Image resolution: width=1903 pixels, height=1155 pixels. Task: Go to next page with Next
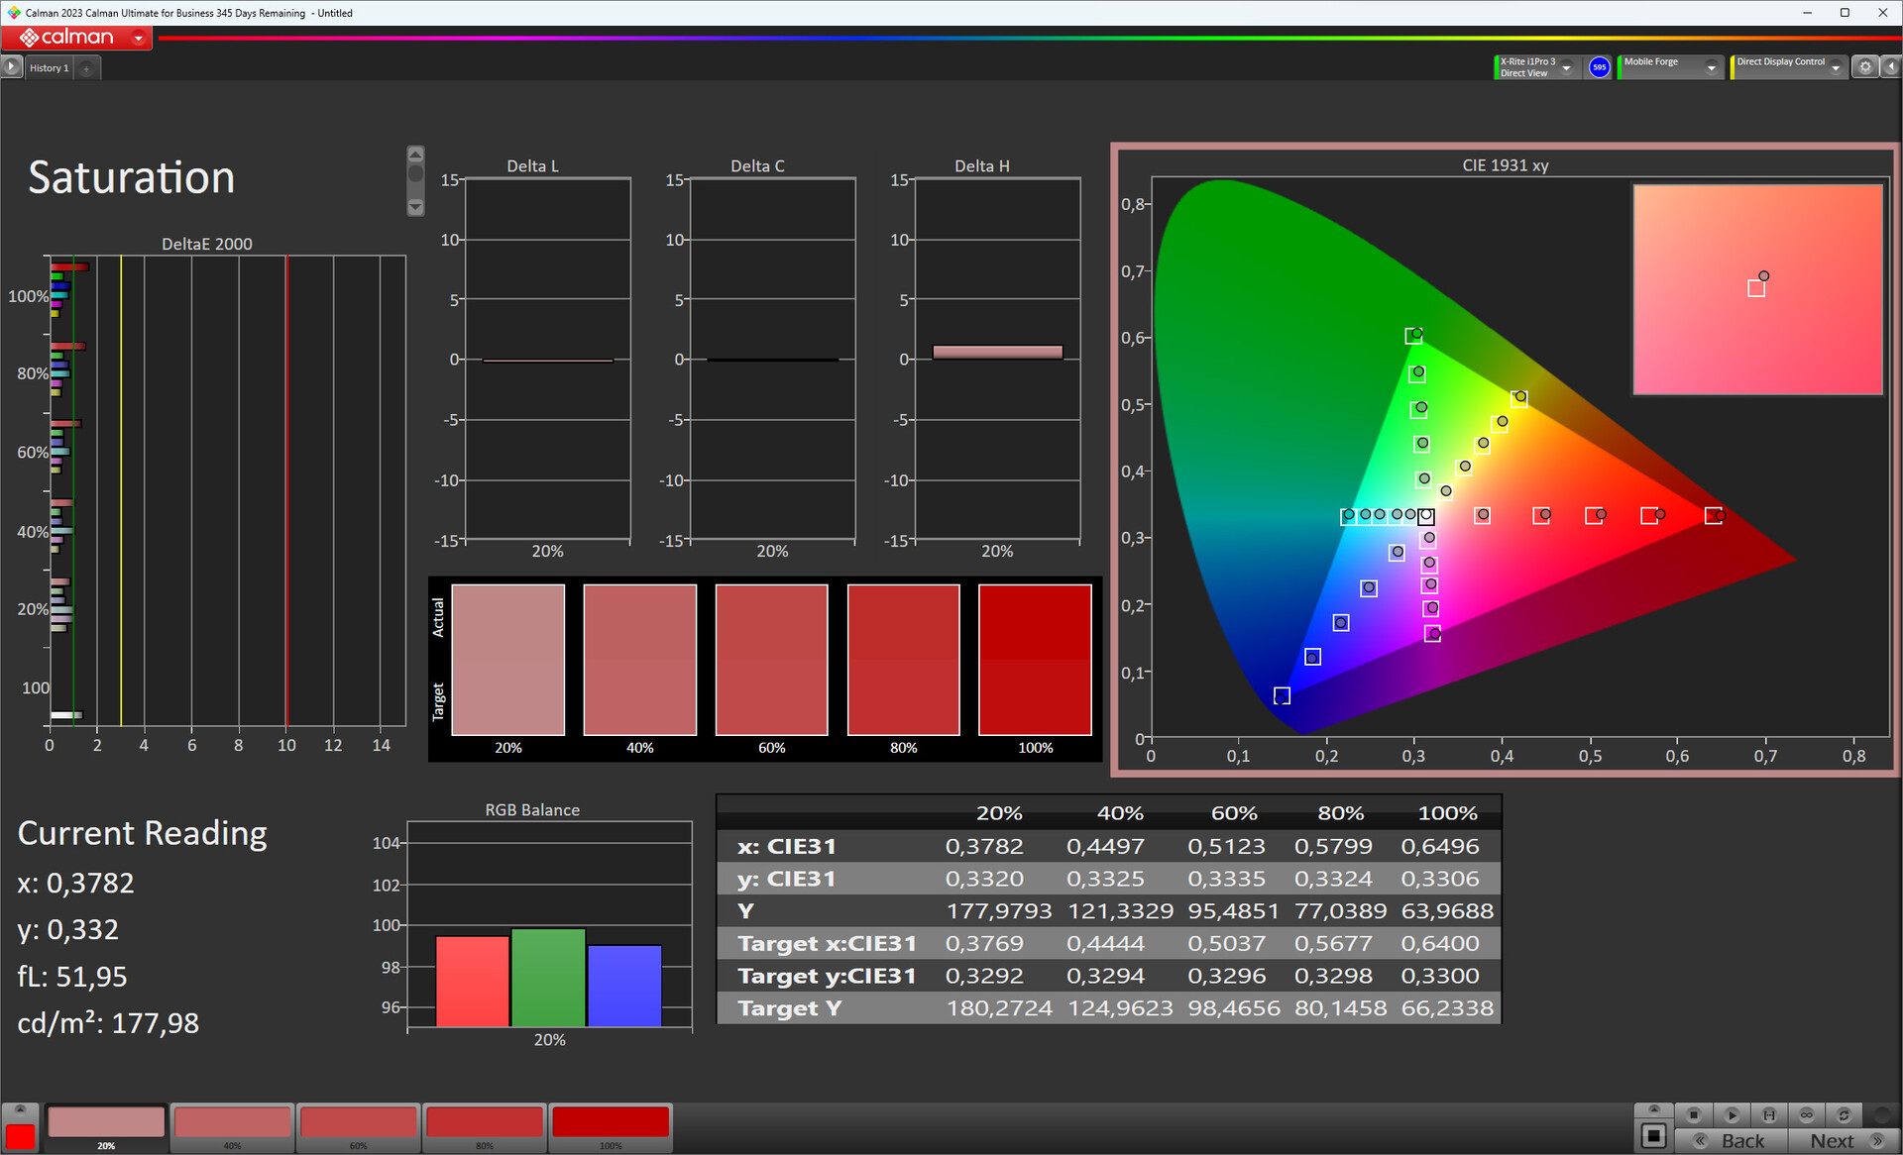point(1845,1141)
